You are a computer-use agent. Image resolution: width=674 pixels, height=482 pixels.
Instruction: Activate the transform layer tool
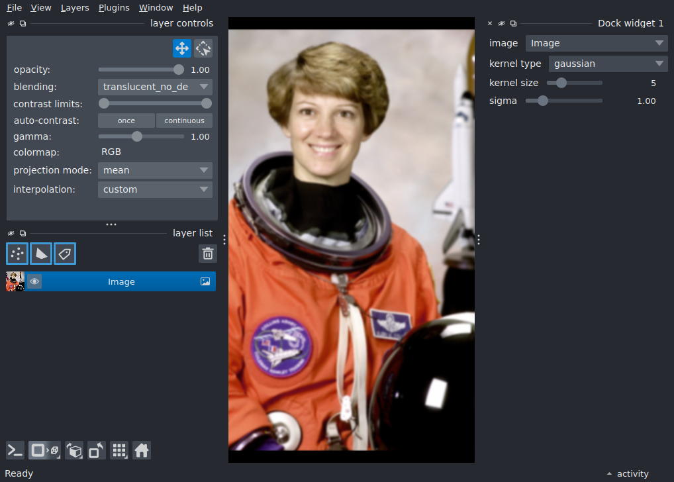pos(203,48)
